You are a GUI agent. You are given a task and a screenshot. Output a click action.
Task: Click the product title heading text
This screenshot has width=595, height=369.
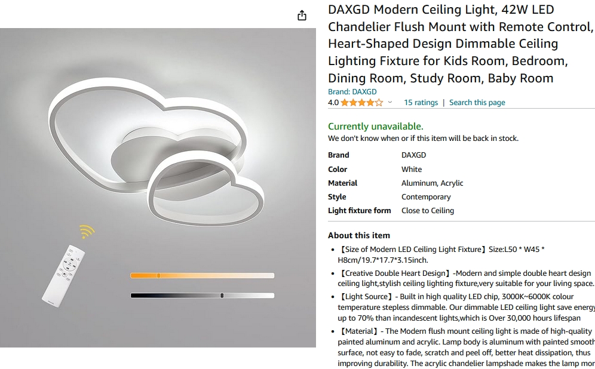tap(461, 44)
